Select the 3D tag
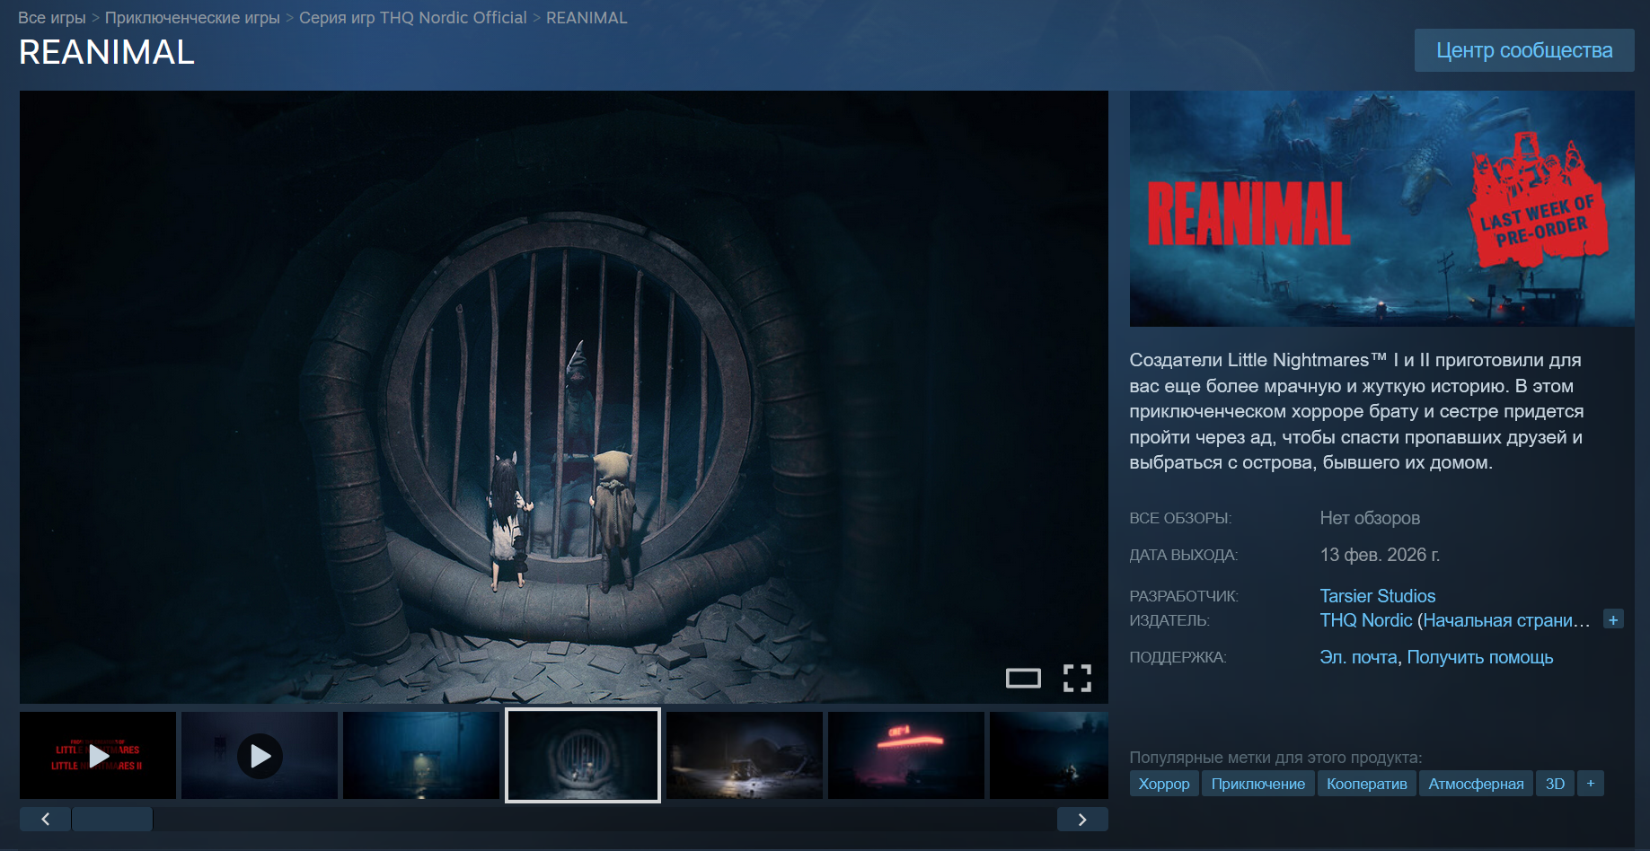 1556,784
